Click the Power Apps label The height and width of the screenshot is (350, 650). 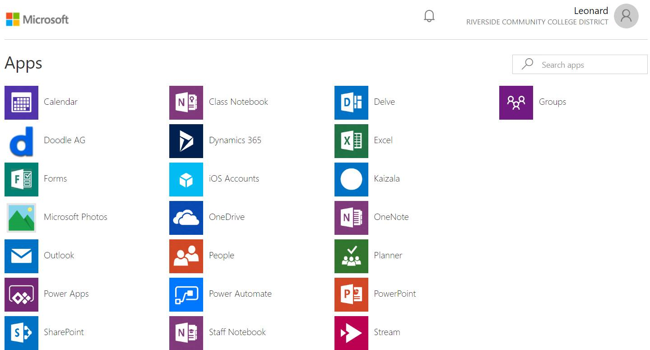point(66,294)
